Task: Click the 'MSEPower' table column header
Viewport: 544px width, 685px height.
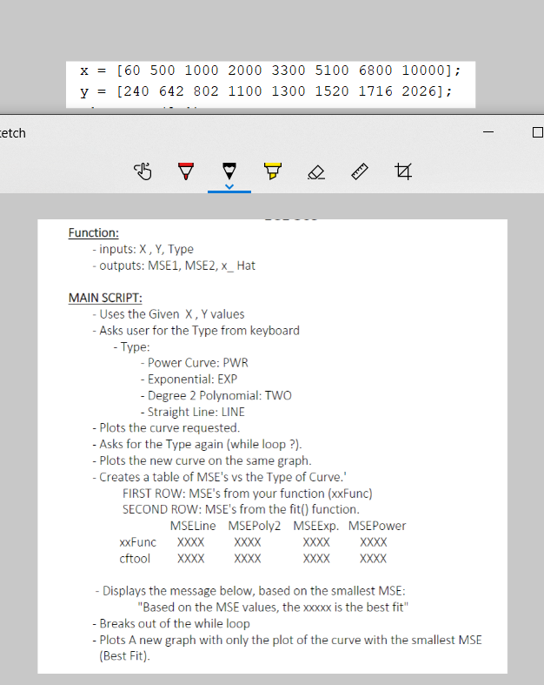Action: tap(377, 526)
